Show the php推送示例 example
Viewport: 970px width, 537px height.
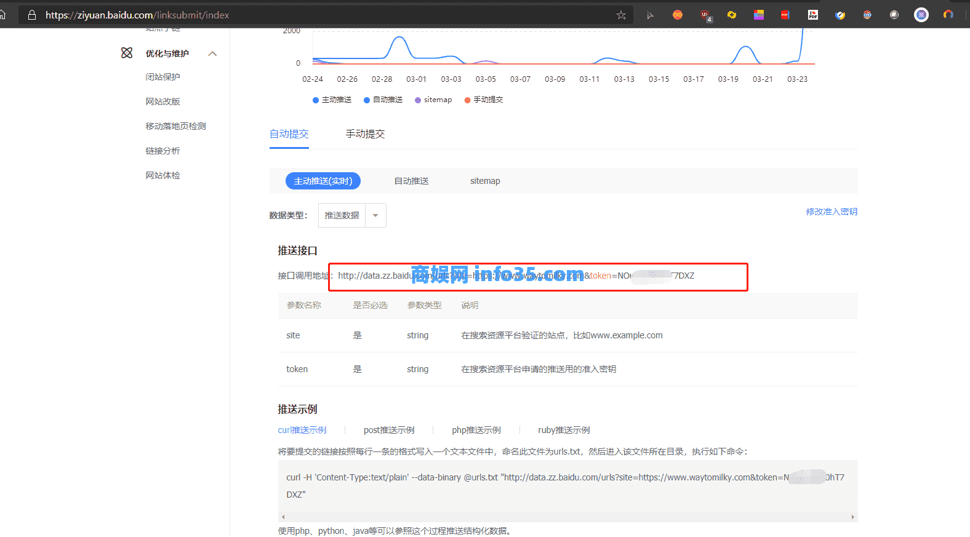click(476, 430)
